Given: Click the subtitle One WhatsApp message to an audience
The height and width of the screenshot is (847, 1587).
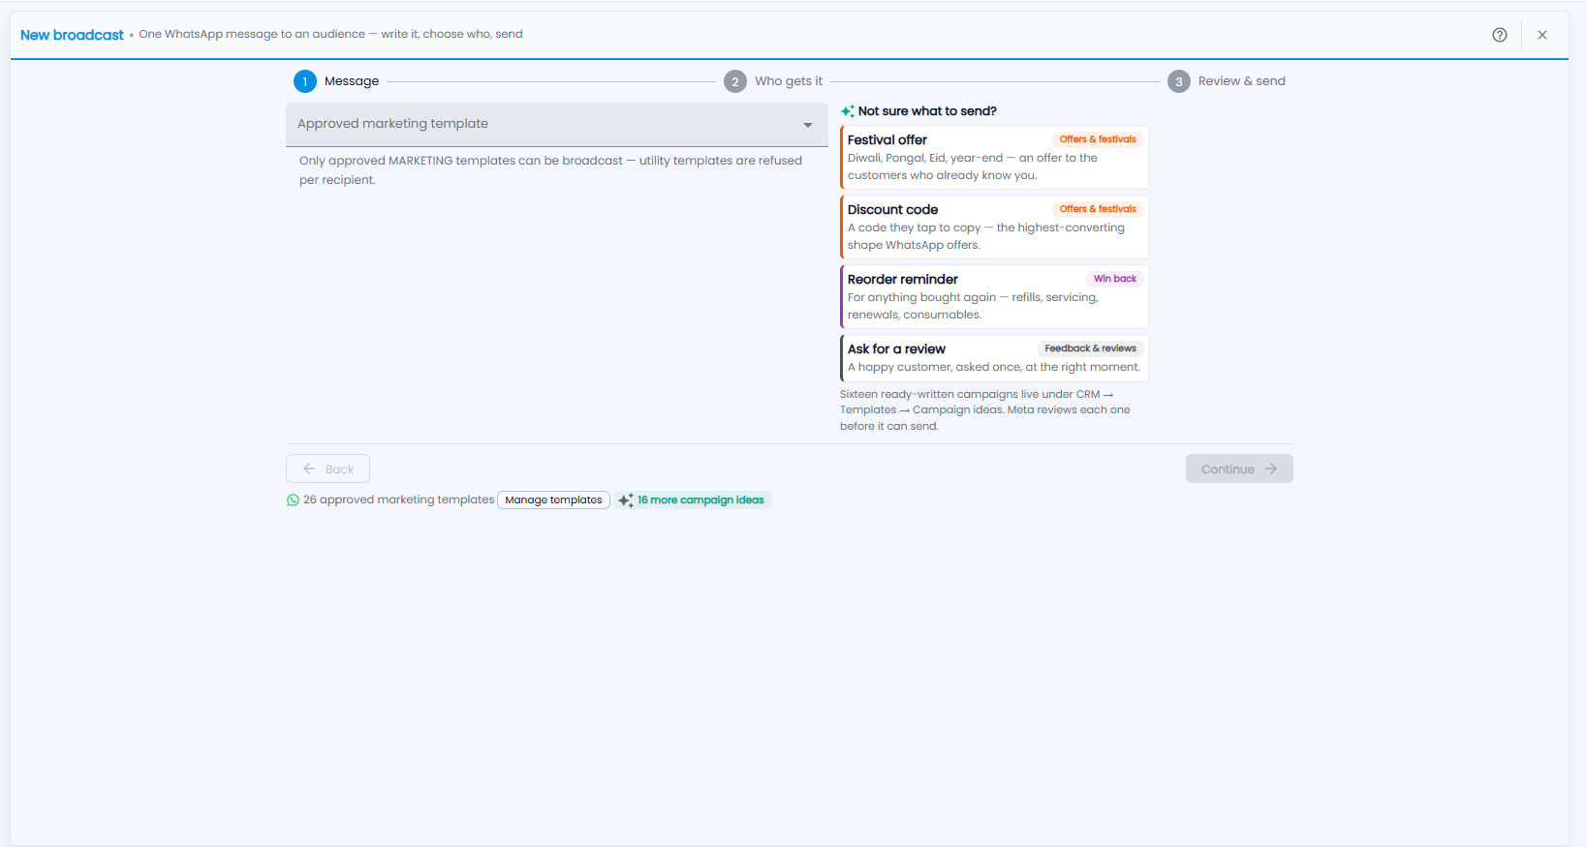Looking at the screenshot, I should pos(330,34).
